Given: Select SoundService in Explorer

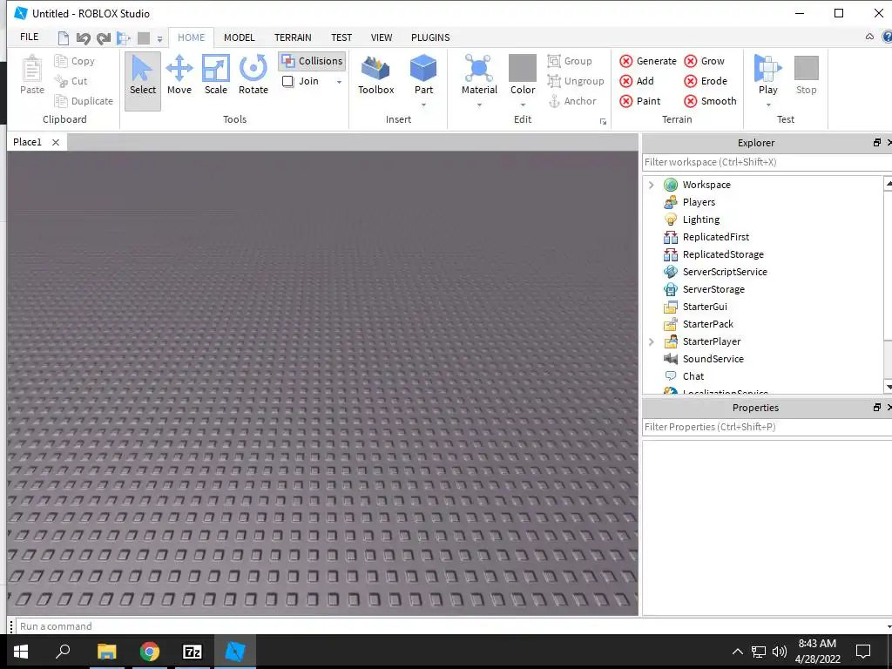Looking at the screenshot, I should coord(713,359).
